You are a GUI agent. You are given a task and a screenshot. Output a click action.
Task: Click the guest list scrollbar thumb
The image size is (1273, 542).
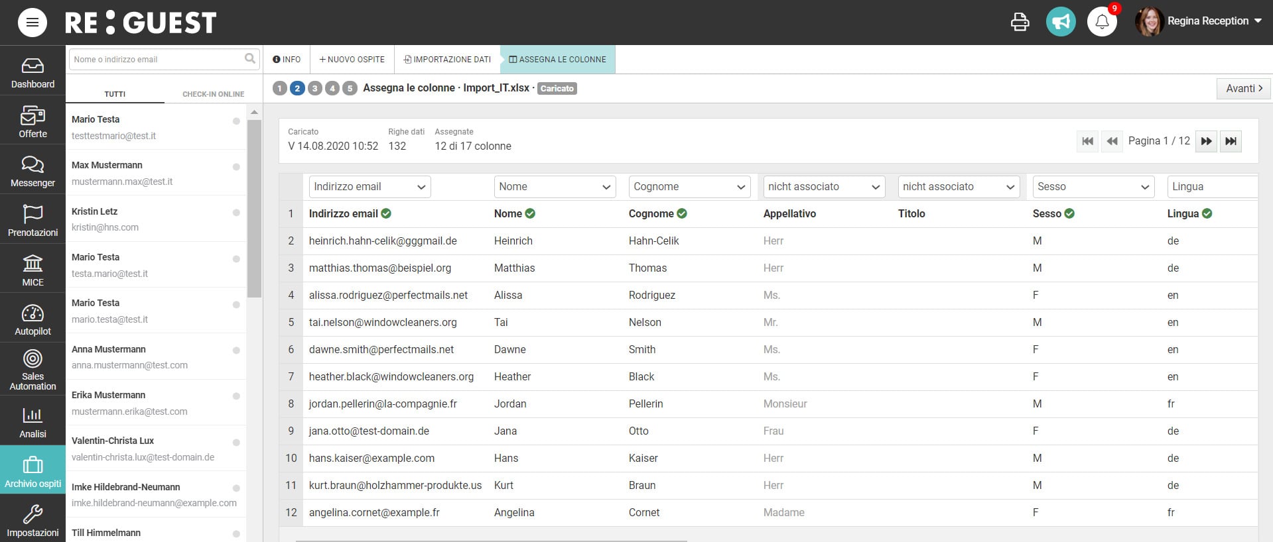pyautogui.click(x=254, y=209)
